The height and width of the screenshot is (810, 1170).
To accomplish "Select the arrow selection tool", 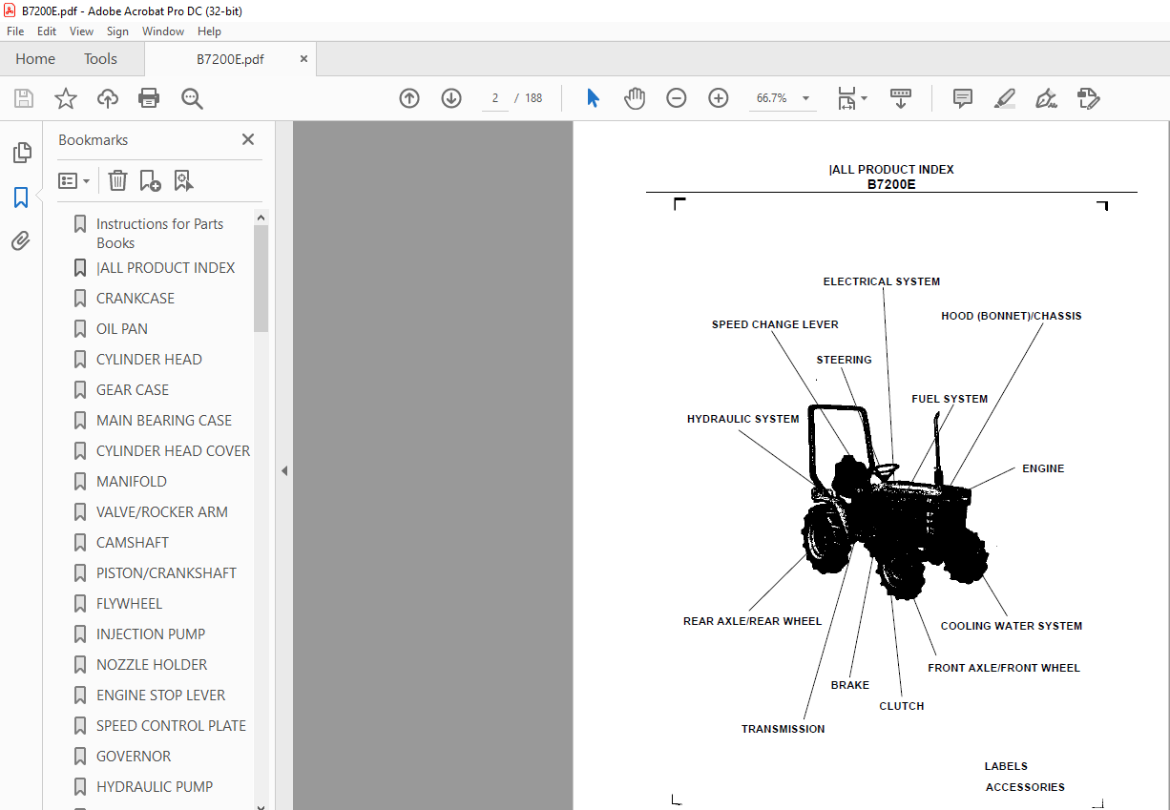I will click(592, 97).
